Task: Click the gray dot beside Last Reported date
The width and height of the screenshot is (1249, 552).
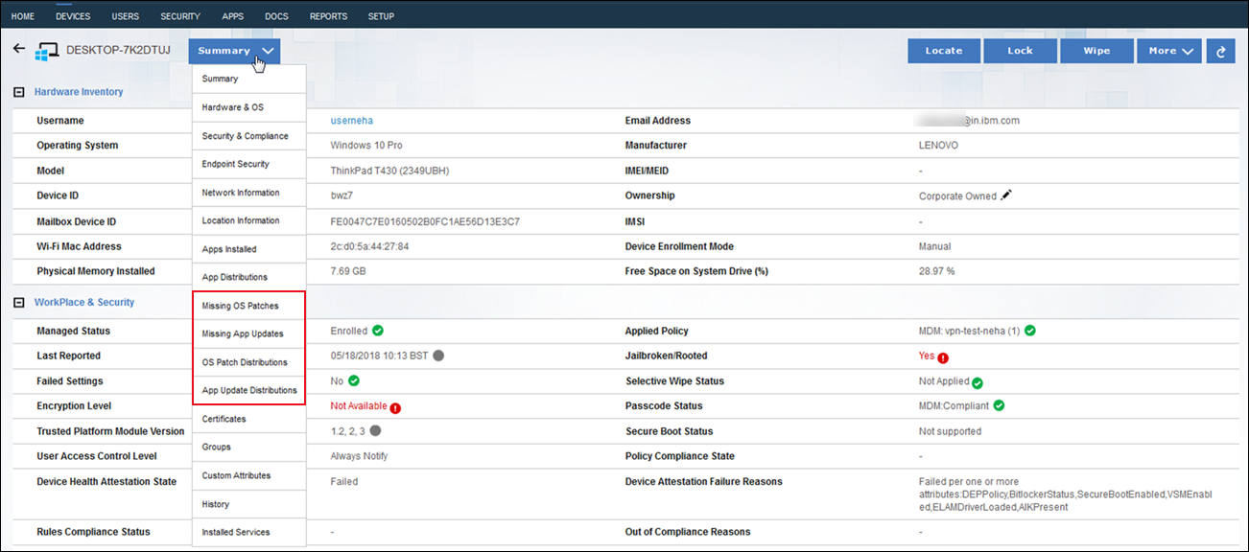Action: (x=438, y=356)
